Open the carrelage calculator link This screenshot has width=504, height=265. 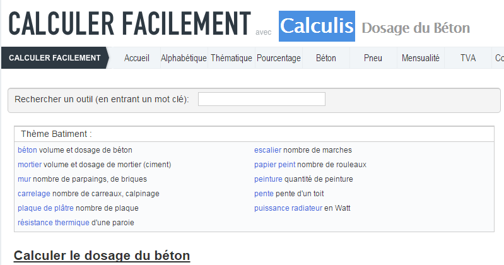pyautogui.click(x=34, y=194)
